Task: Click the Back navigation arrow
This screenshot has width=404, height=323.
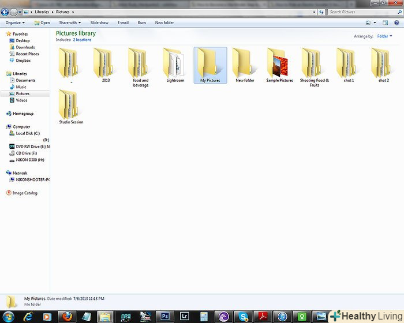Action: click(5, 12)
